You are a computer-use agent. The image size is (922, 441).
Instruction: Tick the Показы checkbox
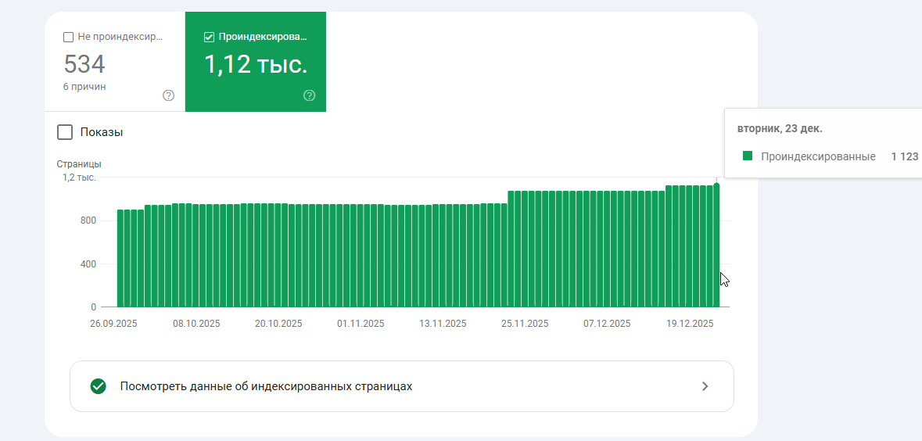tap(65, 132)
